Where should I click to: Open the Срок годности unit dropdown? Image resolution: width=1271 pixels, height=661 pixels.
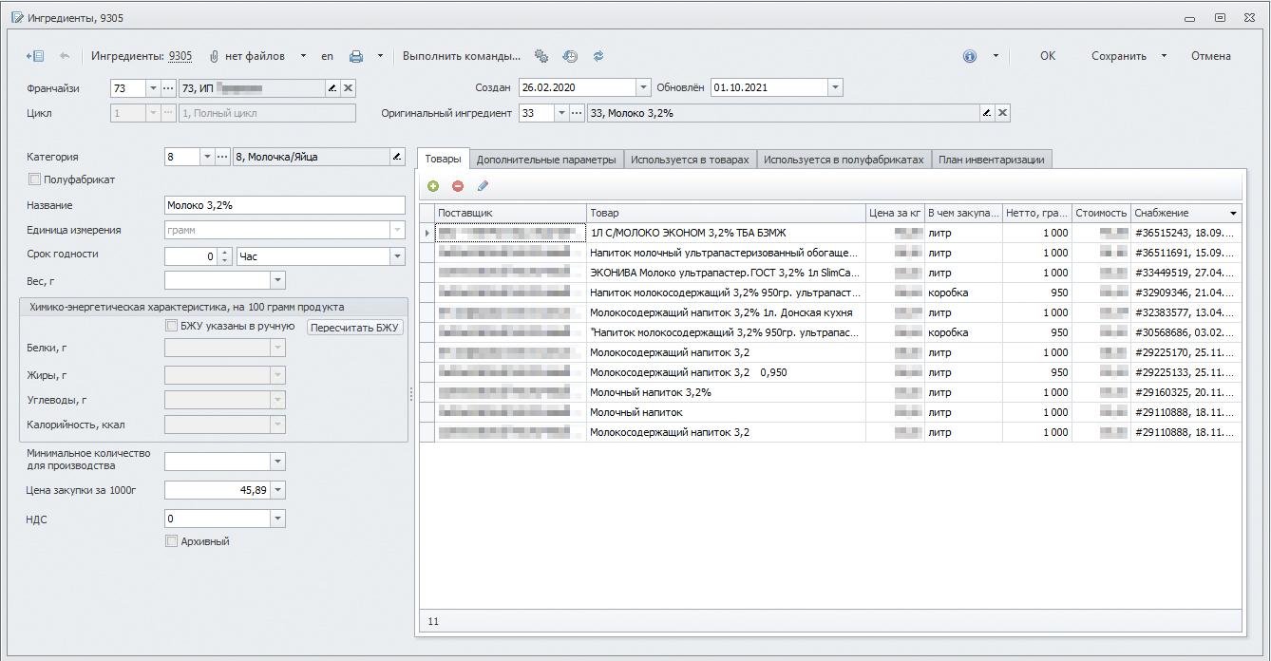396,256
